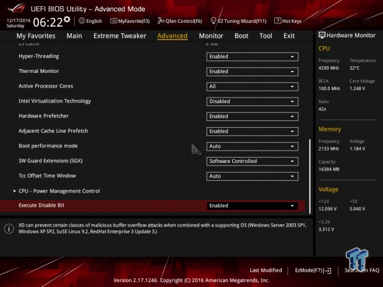383x287 pixels.
Task: Click BCLK value 100.0 MHz
Action: (x=329, y=88)
